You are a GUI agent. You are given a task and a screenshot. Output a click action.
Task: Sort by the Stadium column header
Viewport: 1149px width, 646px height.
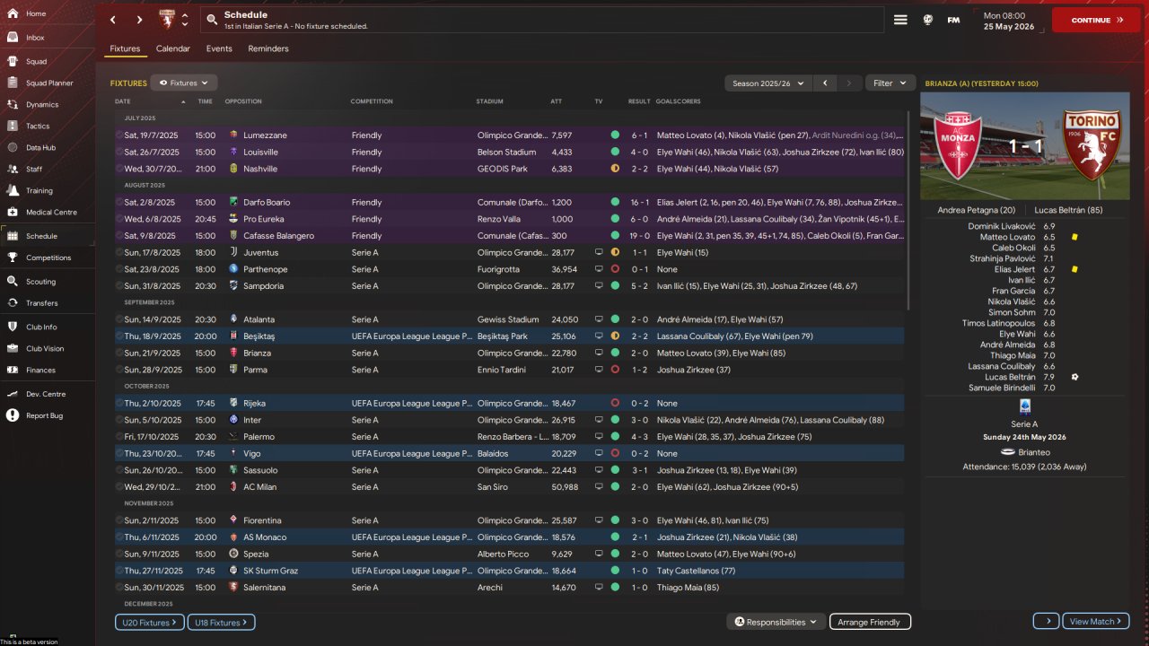[489, 101]
